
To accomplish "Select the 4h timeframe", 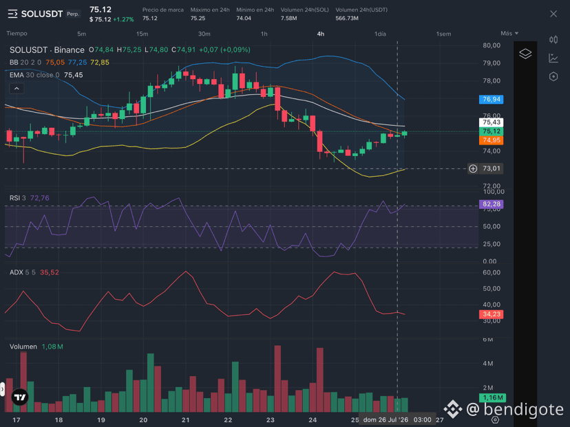I will 321,34.
